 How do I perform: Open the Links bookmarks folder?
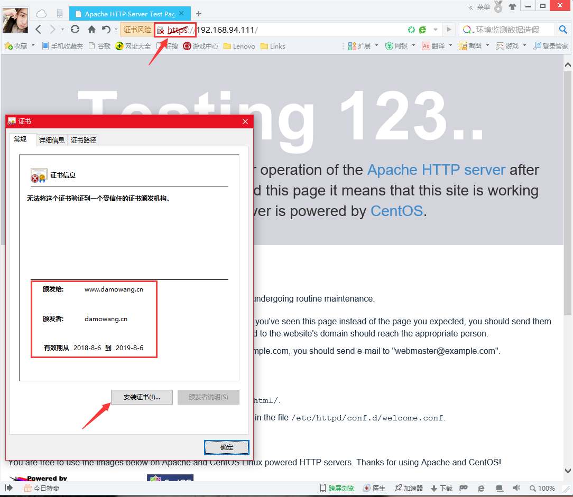point(273,46)
